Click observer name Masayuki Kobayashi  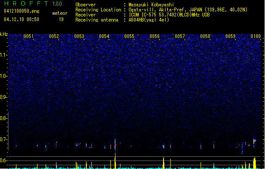tap(151, 5)
